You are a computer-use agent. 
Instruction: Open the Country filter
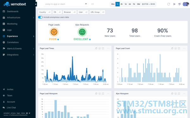coord(45,12)
